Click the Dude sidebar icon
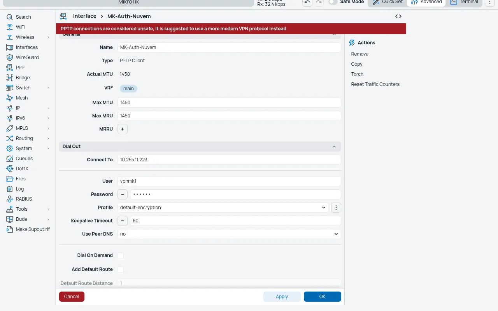 coord(10,219)
